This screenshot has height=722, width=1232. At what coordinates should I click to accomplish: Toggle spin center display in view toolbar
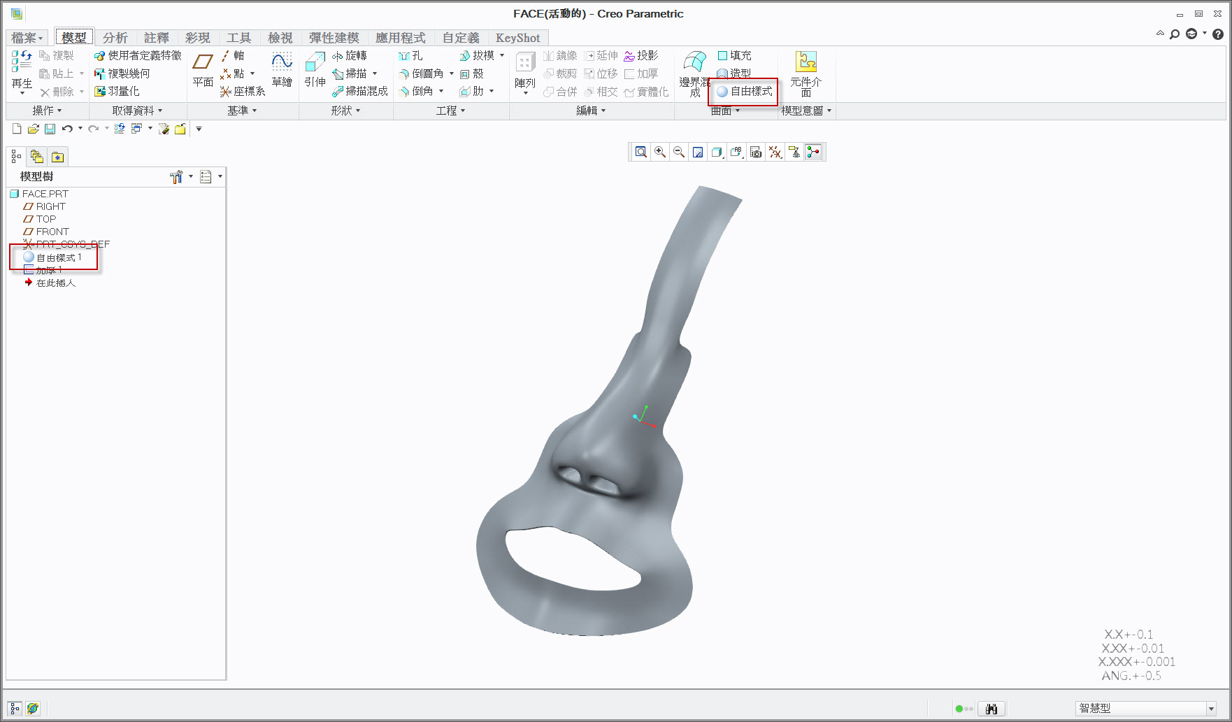(x=813, y=152)
